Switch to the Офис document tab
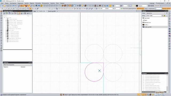Screen dimensions: 171x96 [x=35, y=11]
